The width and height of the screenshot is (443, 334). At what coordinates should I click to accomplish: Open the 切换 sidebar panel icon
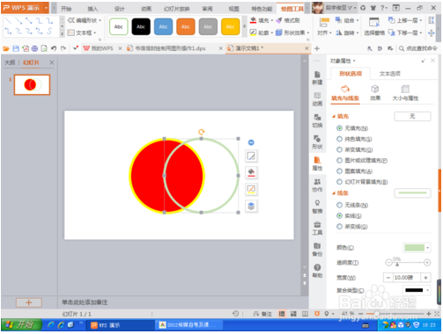[317, 120]
